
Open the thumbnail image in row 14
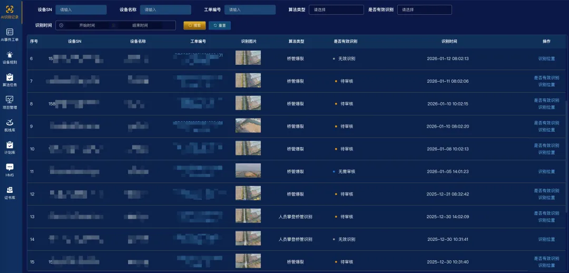pyautogui.click(x=248, y=238)
